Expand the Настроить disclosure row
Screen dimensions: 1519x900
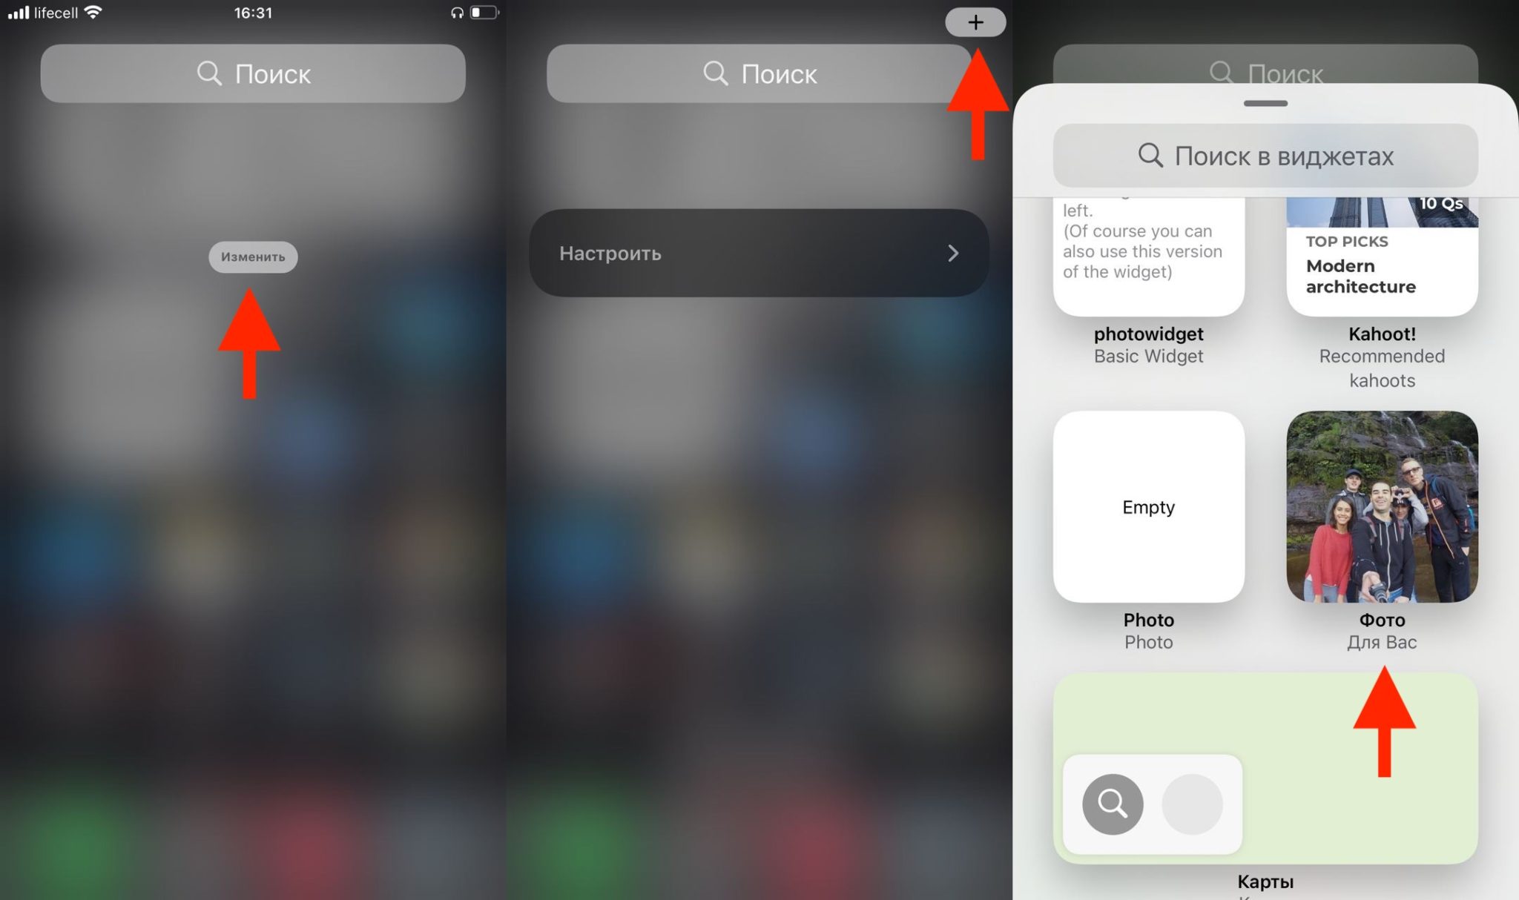click(x=951, y=252)
